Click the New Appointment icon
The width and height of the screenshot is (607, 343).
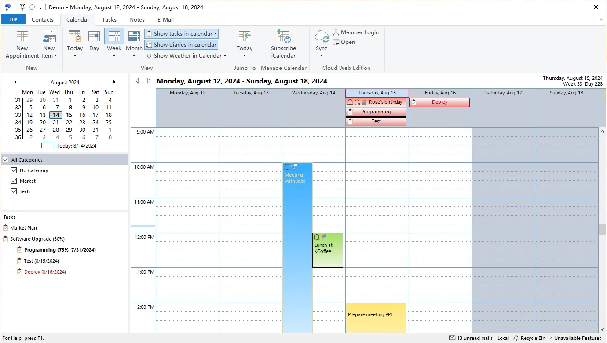pos(22,36)
